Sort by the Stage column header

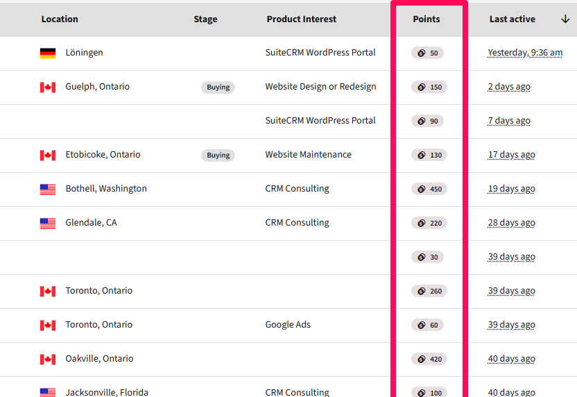coord(205,19)
